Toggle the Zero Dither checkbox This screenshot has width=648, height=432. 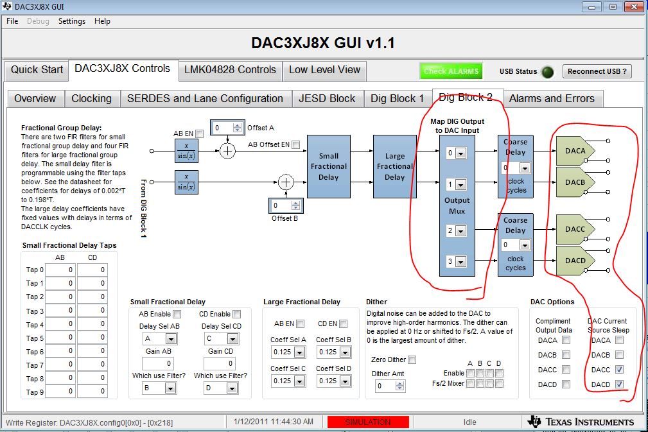[x=412, y=359]
